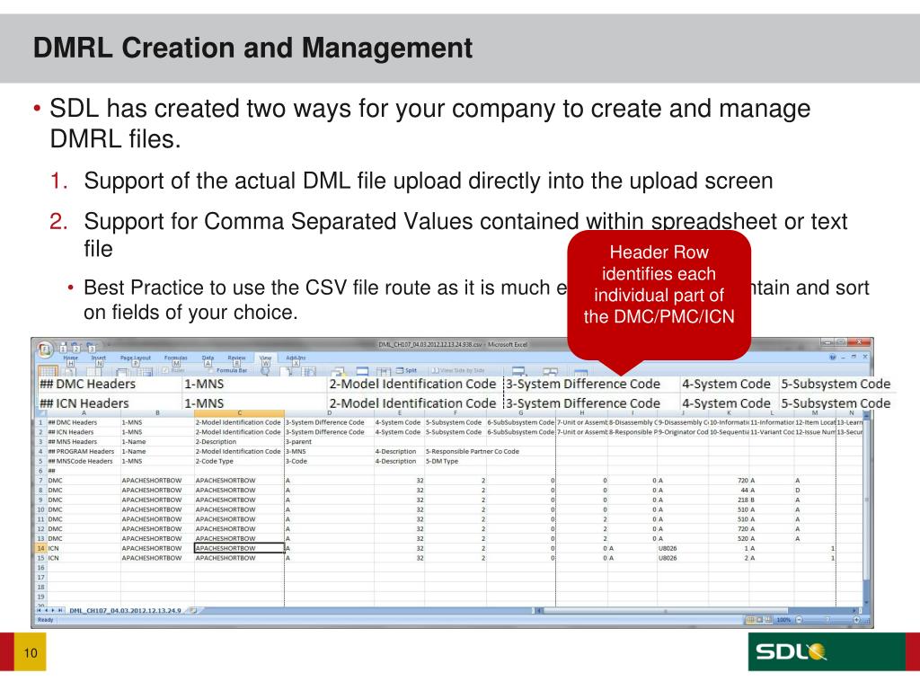This screenshot has height=690, width=920.
Task: Click the zoom slider in status bar
Action: 827,620
